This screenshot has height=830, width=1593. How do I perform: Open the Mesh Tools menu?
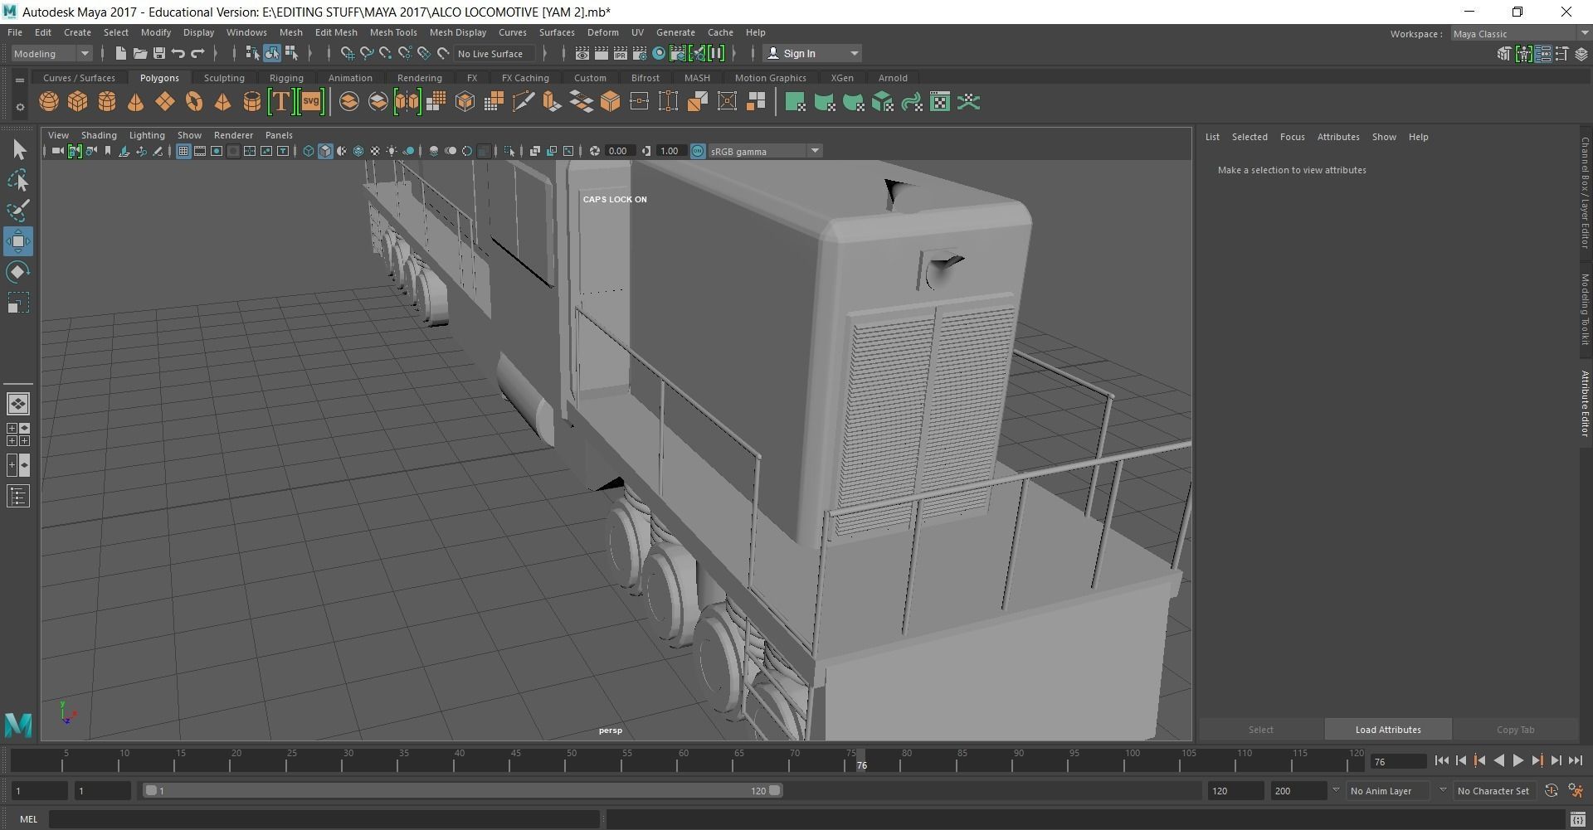(392, 32)
